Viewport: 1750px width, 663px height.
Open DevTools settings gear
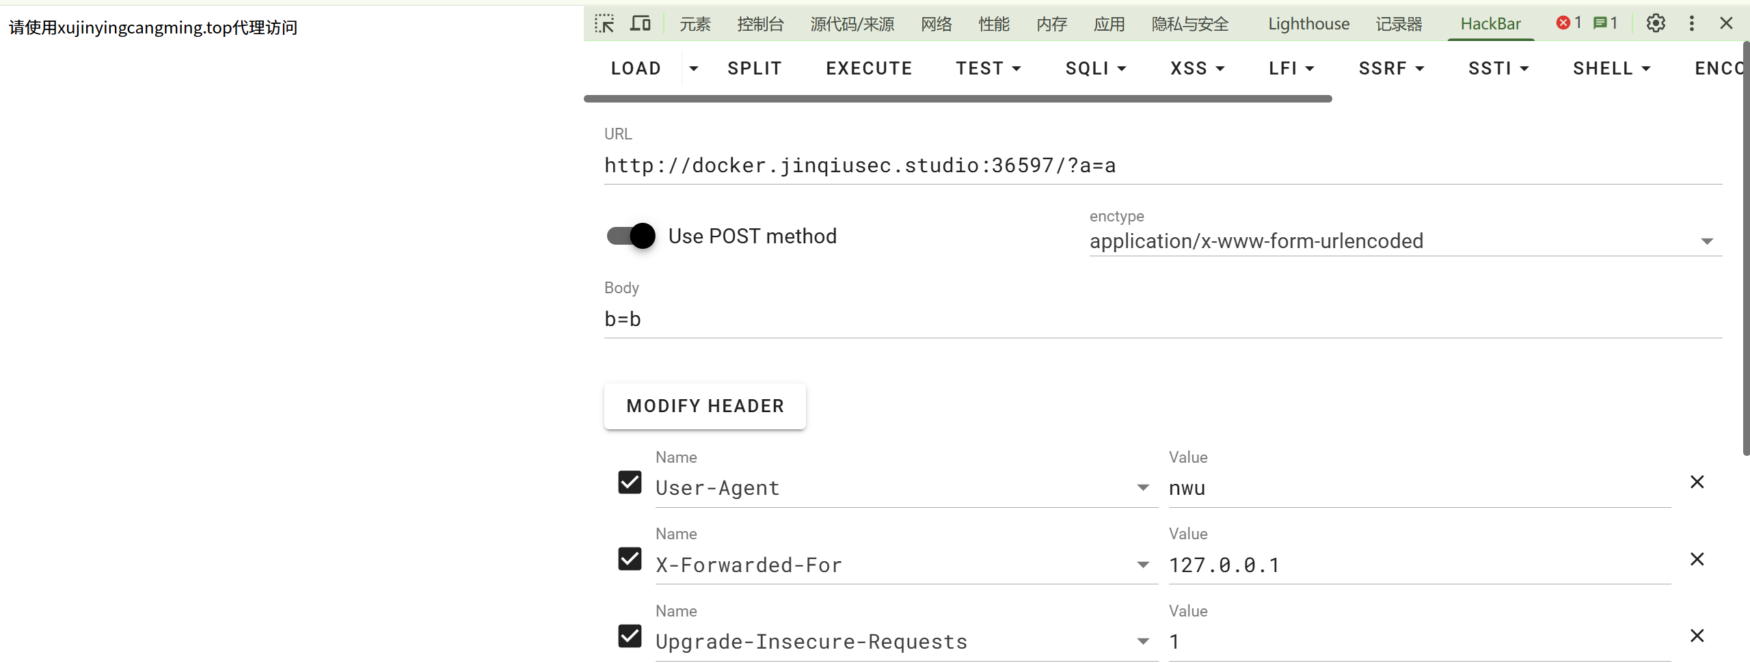pyautogui.click(x=1656, y=24)
